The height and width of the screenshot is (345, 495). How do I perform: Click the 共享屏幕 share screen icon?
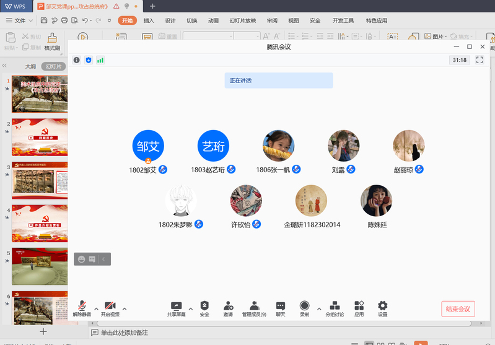tap(176, 306)
